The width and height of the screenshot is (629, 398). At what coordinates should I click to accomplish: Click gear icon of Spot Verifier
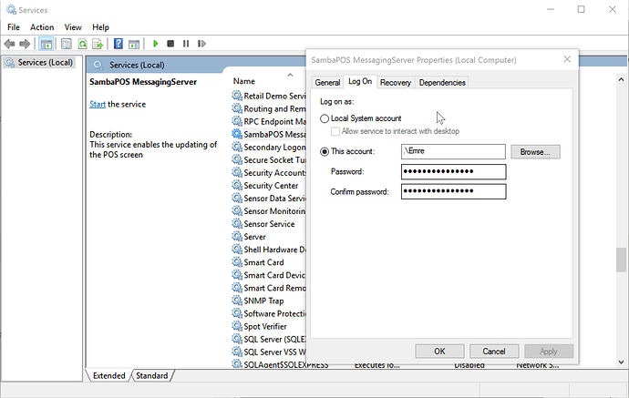pyautogui.click(x=237, y=326)
